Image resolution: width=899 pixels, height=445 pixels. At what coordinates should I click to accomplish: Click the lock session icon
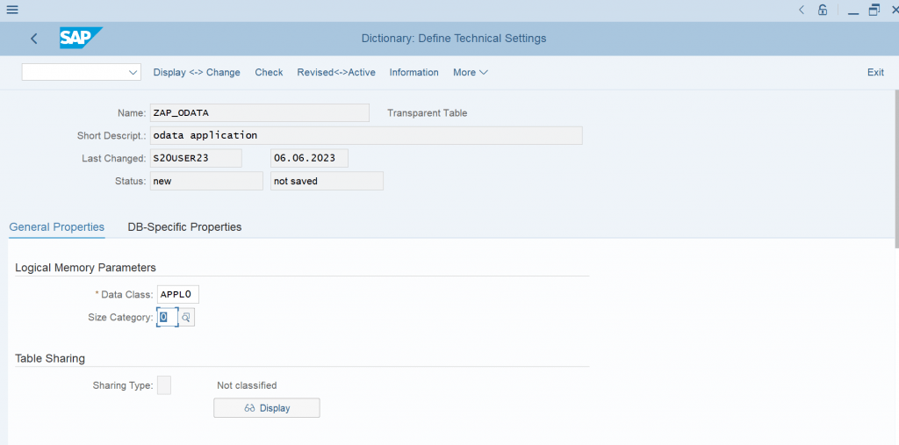pos(823,10)
